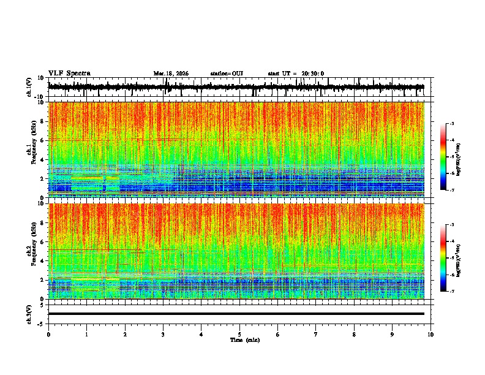Select the date text "Mar.18, 2026"

(171, 74)
